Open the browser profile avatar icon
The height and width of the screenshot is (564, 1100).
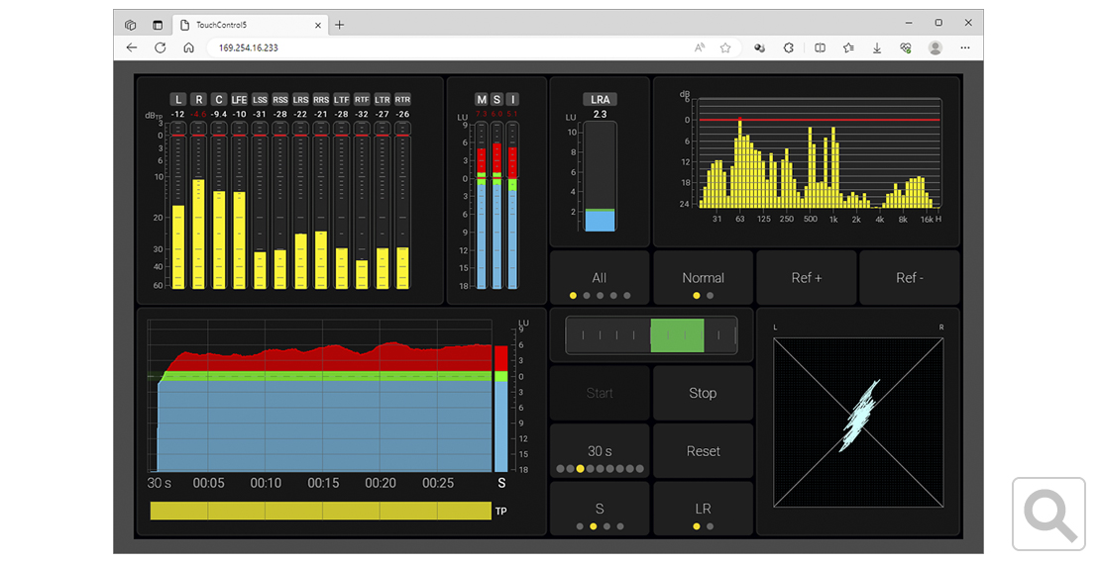click(935, 47)
